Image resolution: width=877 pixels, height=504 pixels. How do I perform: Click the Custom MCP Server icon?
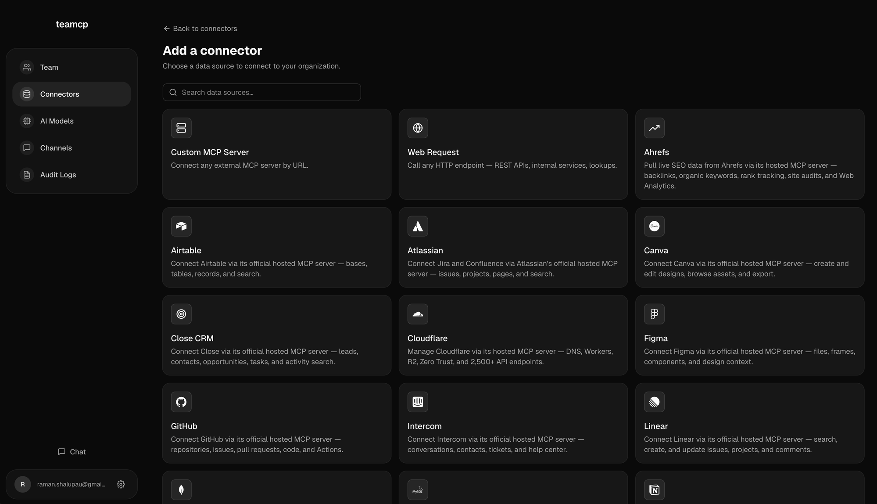click(181, 128)
